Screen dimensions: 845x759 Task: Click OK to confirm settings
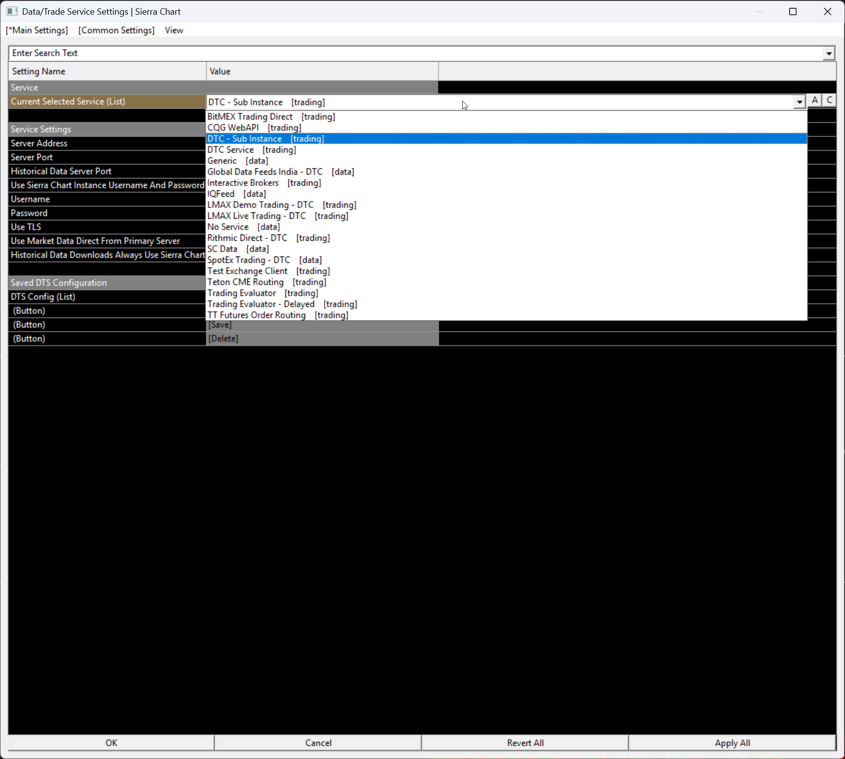111,742
